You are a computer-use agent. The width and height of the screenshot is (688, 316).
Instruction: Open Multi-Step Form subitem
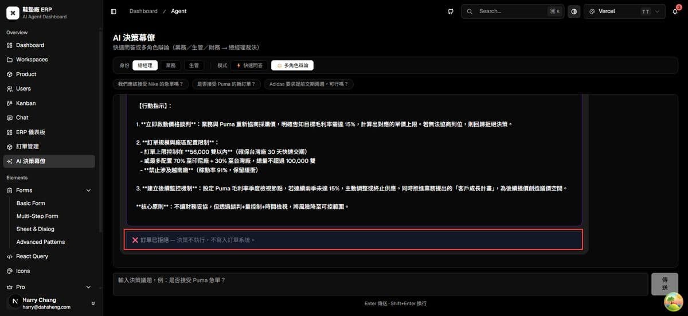pos(37,216)
